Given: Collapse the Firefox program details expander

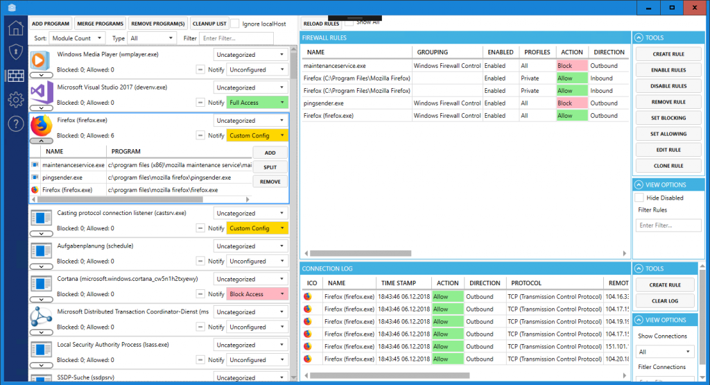Looking at the screenshot, I should coord(41,141).
